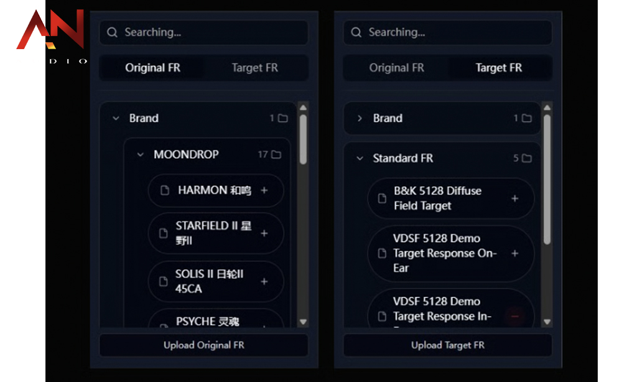
Task: Expand the Brand folder in the right panel
Action: [360, 118]
